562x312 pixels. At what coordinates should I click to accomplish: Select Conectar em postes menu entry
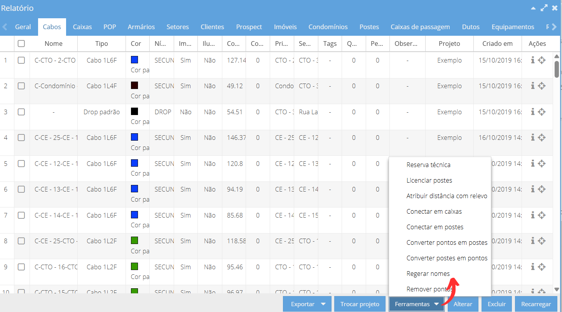[x=440, y=227]
